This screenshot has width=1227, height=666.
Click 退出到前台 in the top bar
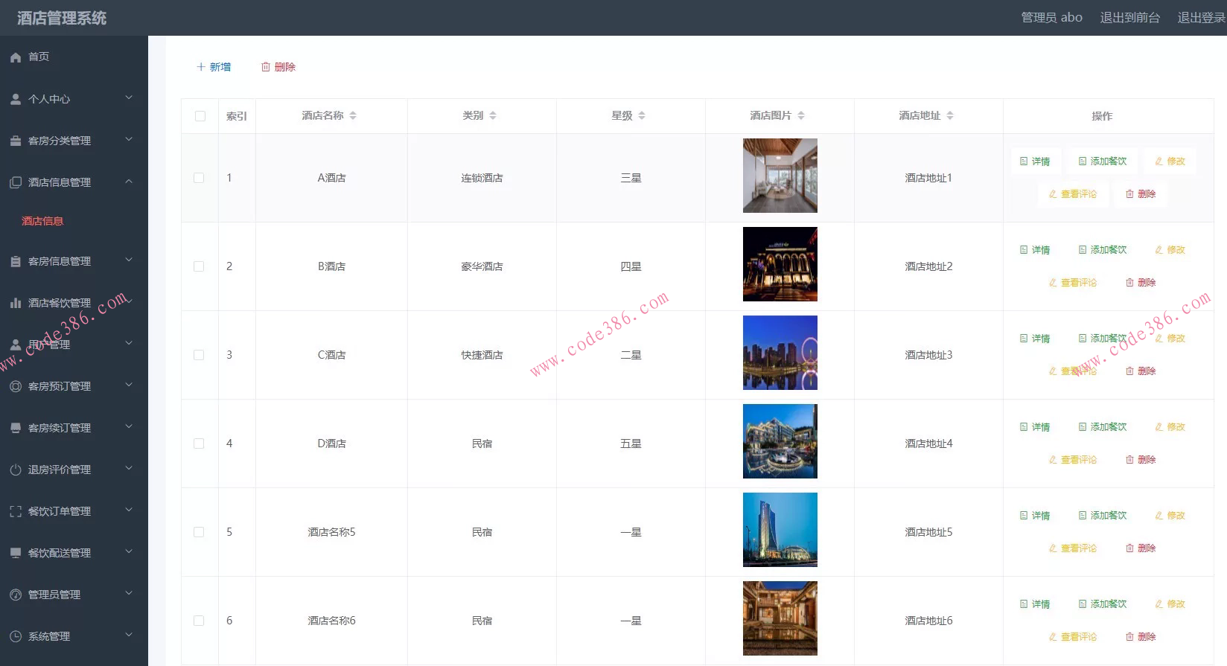pyautogui.click(x=1129, y=18)
